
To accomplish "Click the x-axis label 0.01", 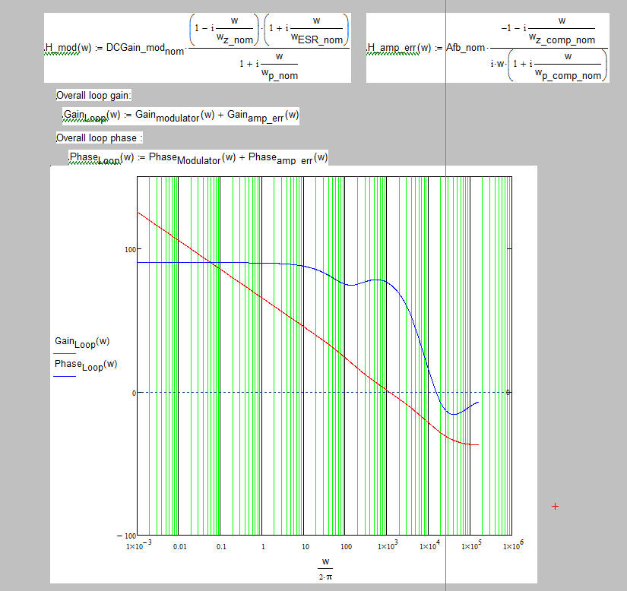I will pyautogui.click(x=180, y=547).
